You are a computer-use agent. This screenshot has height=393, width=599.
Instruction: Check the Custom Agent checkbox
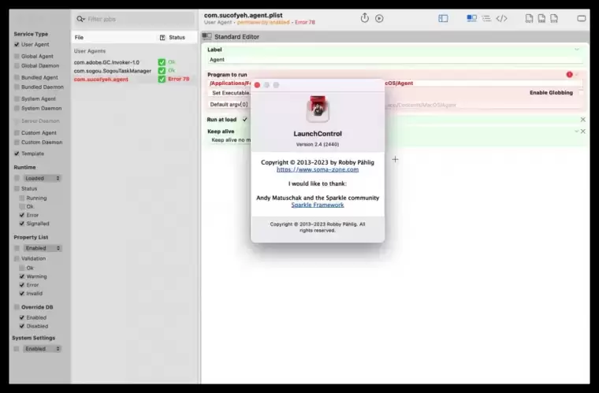pos(17,133)
